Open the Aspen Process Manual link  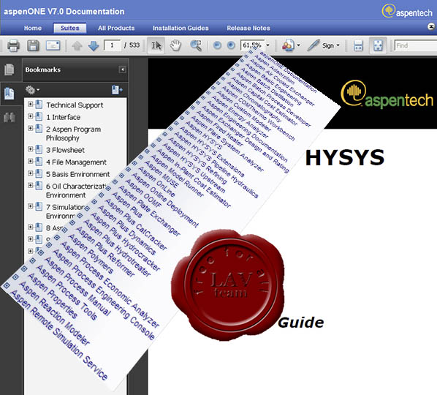(x=78, y=287)
